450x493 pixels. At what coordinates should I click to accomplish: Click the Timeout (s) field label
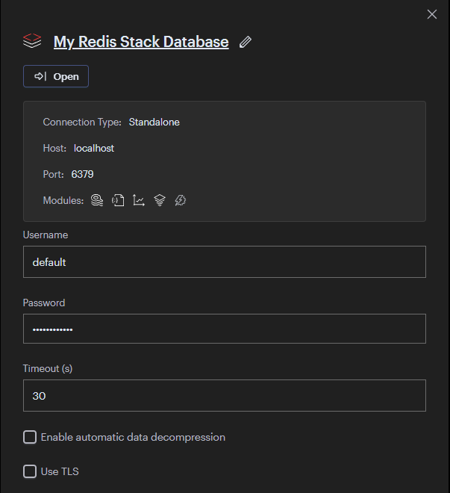pyautogui.click(x=48, y=368)
